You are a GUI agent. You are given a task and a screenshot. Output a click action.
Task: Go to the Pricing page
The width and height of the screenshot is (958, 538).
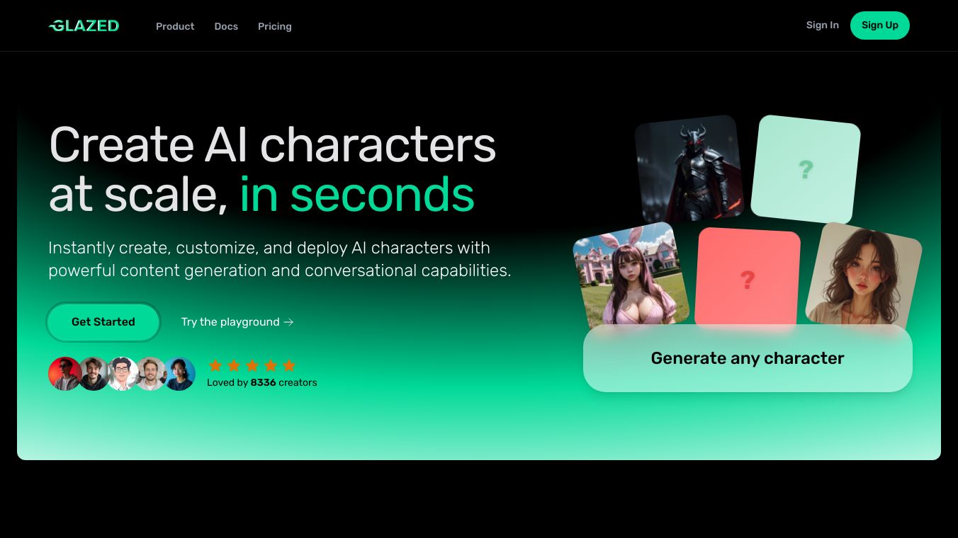[x=275, y=26]
